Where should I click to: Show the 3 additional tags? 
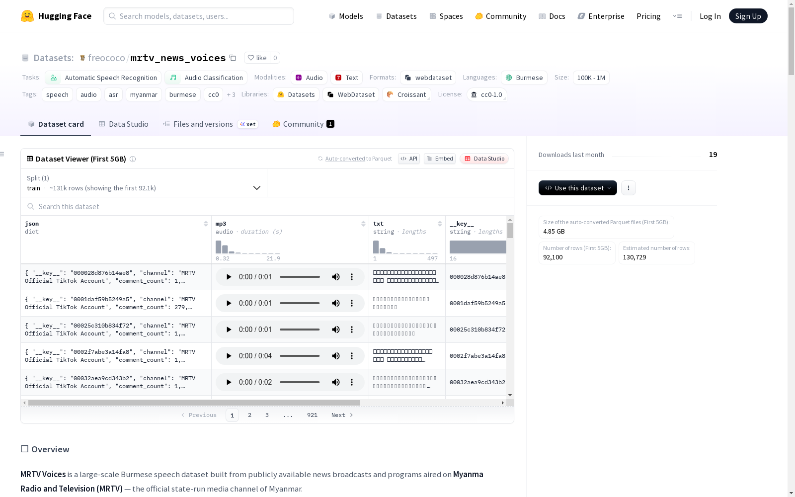[x=231, y=94]
